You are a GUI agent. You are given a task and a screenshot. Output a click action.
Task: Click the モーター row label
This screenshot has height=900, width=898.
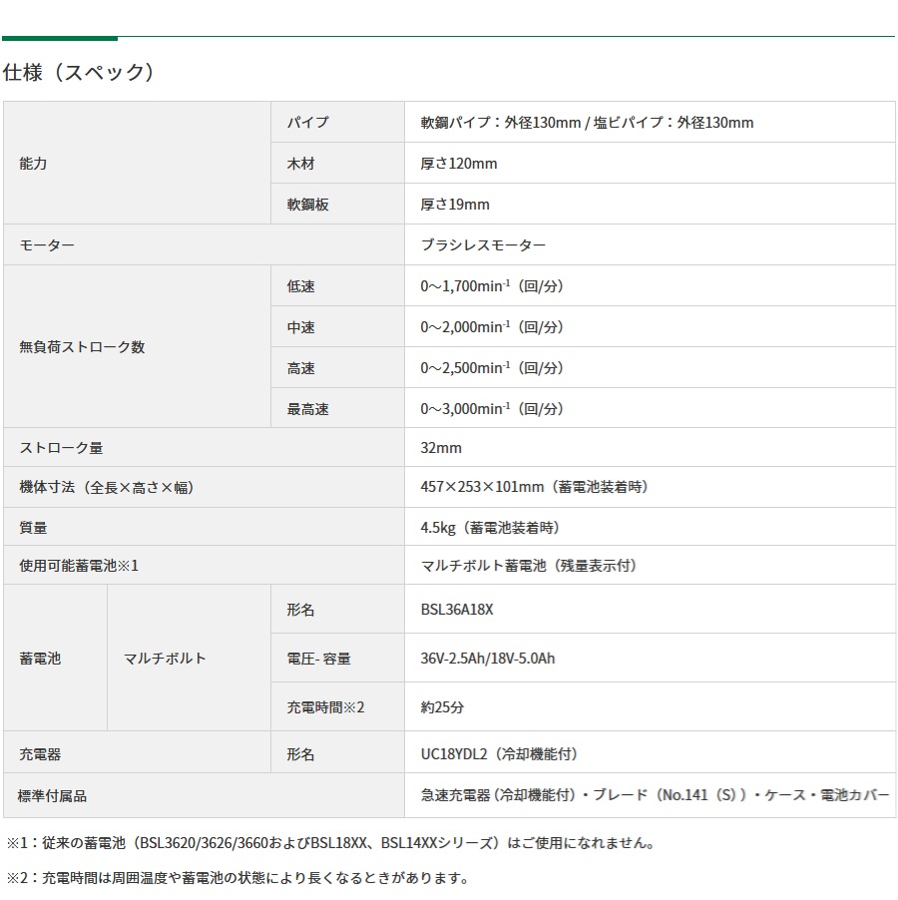tap(204, 244)
